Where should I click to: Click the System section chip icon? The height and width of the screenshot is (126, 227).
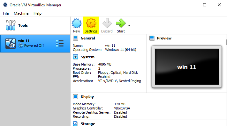pyautogui.click(x=75, y=57)
